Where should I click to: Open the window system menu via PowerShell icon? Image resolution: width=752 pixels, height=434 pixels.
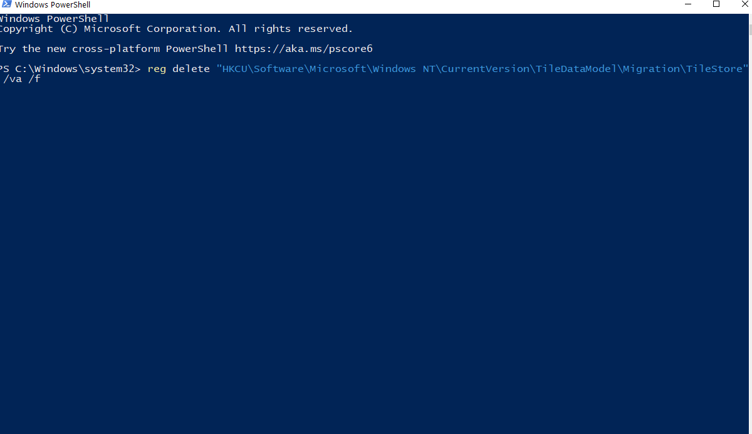[x=6, y=4]
